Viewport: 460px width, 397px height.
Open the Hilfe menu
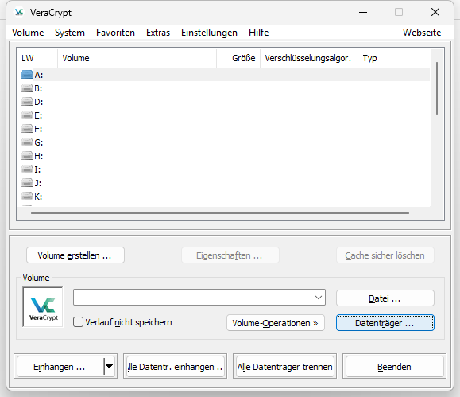pyautogui.click(x=259, y=33)
